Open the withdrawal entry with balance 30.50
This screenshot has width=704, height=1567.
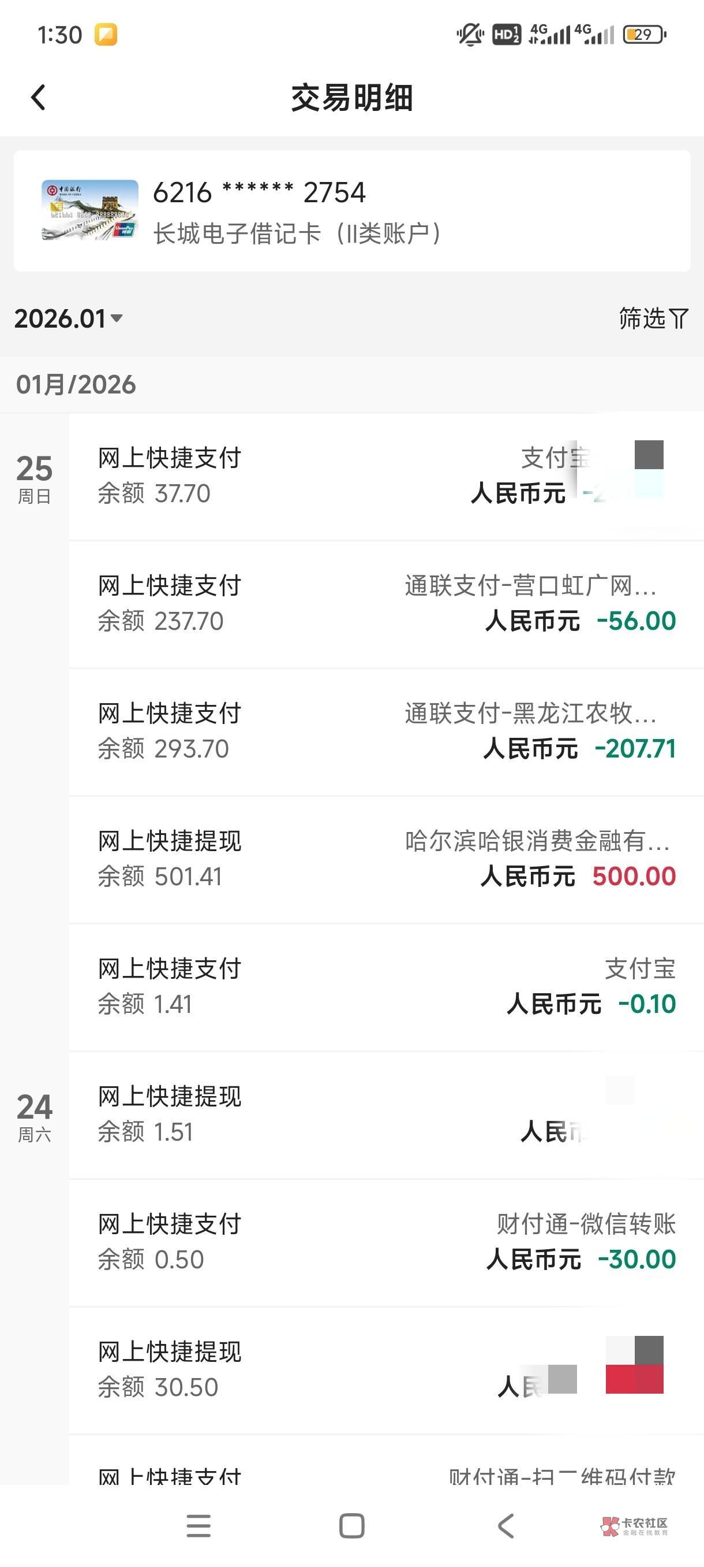point(385,1369)
